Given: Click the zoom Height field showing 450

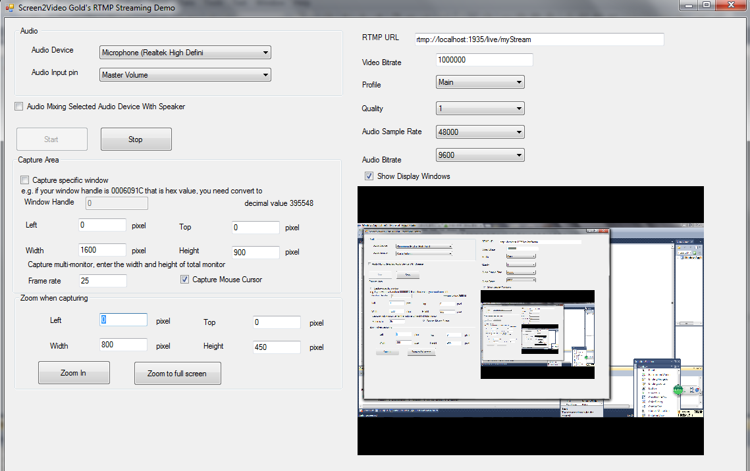Looking at the screenshot, I should (277, 347).
